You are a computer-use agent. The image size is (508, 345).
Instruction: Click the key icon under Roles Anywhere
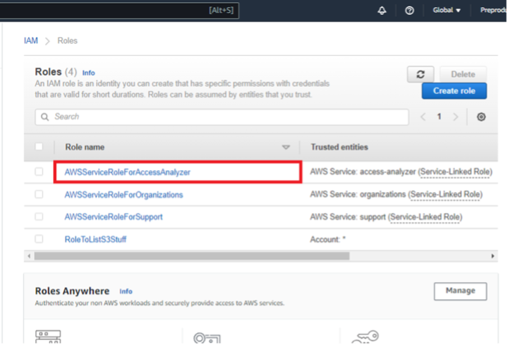[365, 337]
